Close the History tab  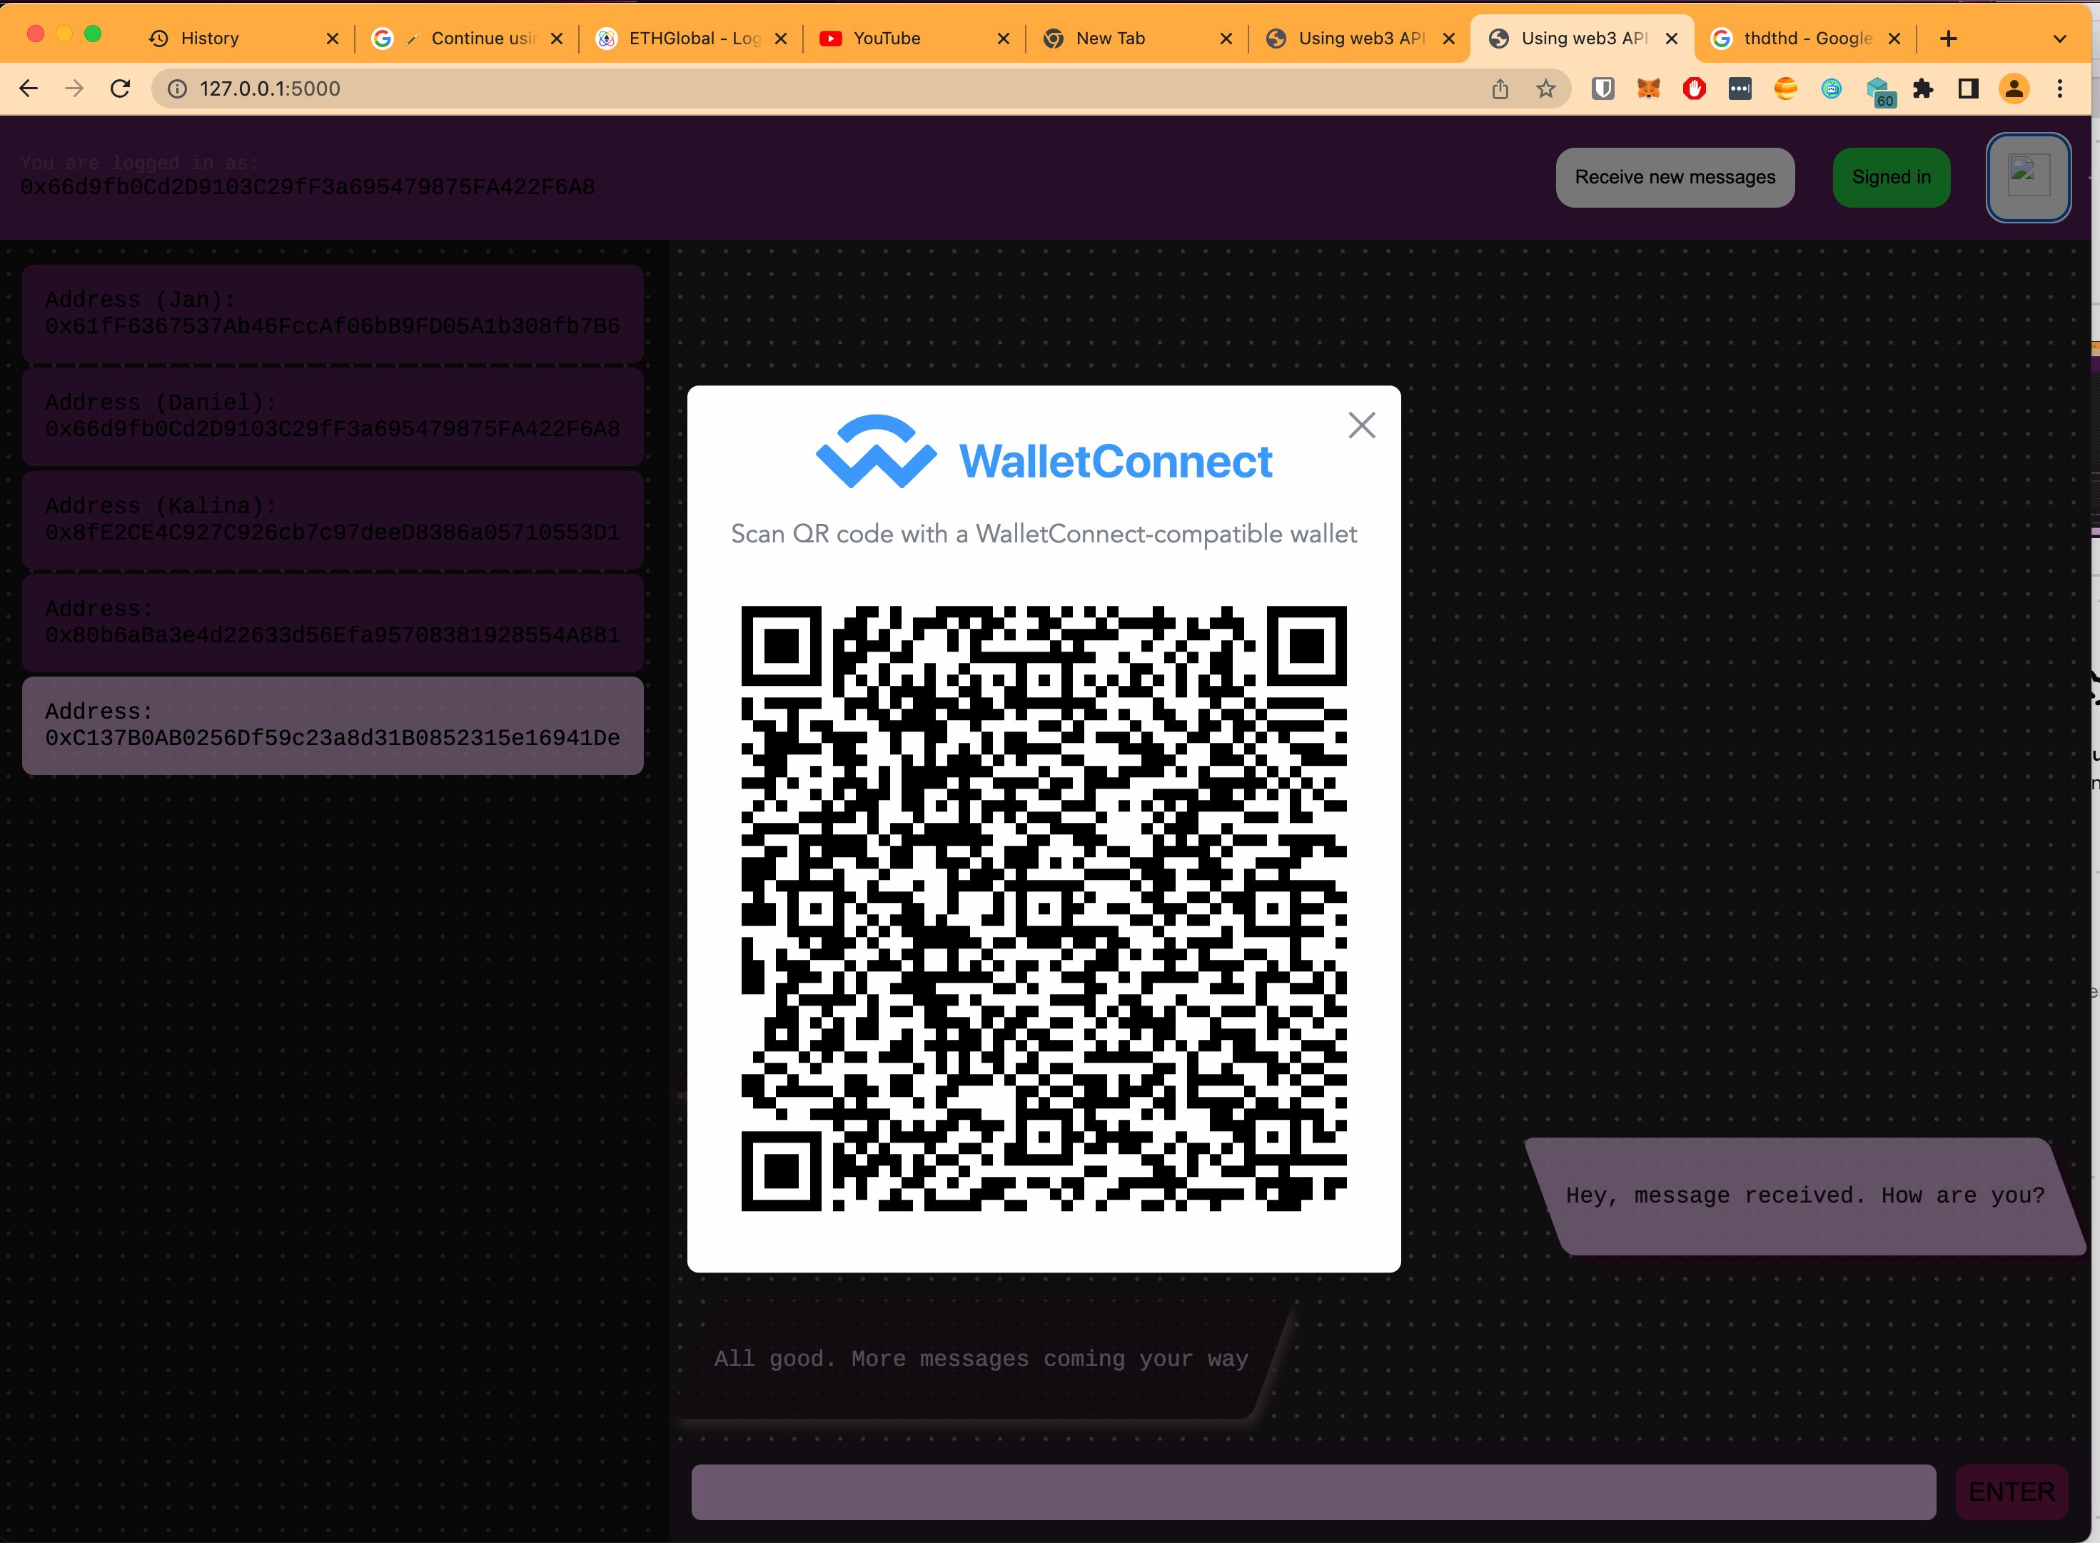click(333, 39)
